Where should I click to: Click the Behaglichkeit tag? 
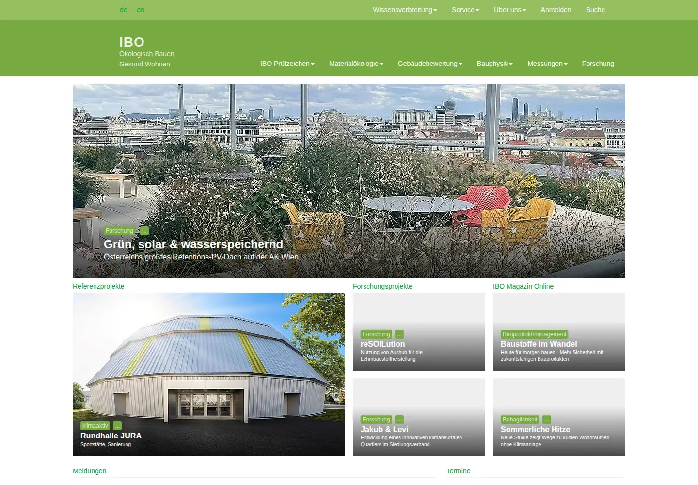click(520, 420)
